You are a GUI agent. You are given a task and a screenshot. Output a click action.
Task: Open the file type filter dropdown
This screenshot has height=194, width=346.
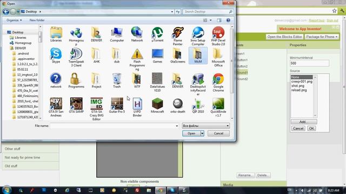pos(205,126)
